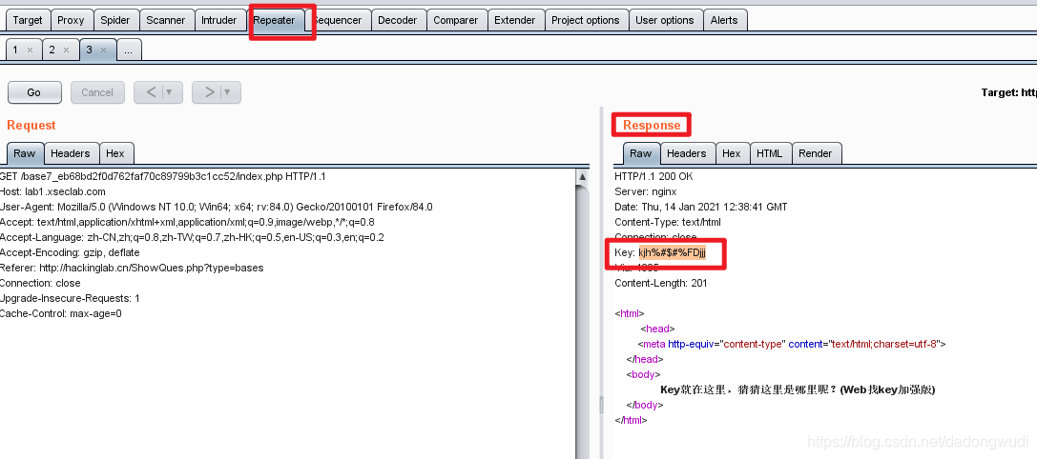
Task: Go forward in request history
Action: [x=209, y=92]
